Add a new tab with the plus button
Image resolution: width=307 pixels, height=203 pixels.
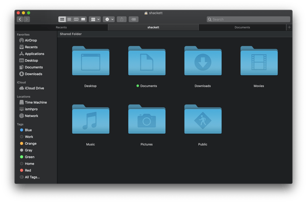[289, 27]
